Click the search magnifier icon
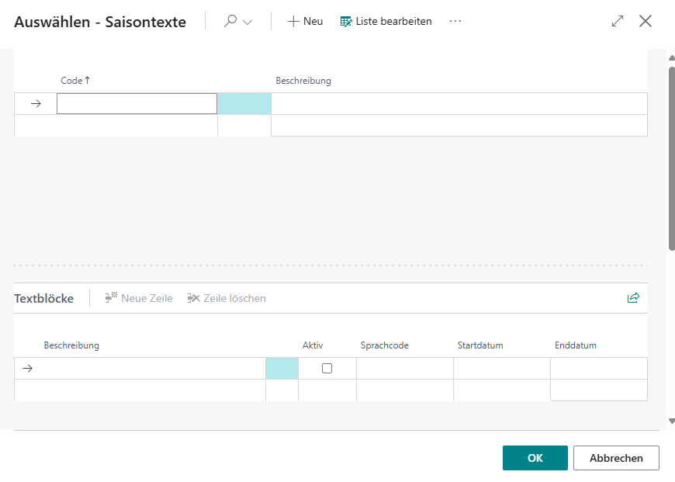675x482 pixels. pos(230,22)
